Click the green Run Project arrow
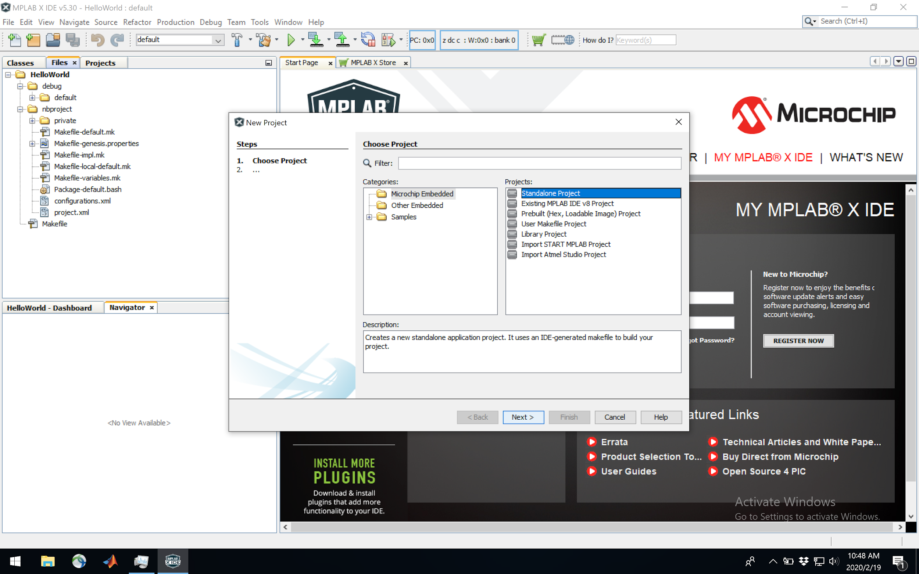The image size is (919, 574). point(291,40)
